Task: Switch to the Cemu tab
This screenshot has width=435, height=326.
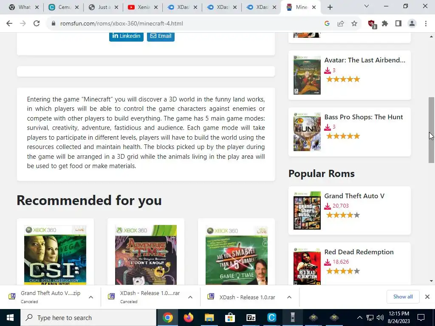Action: 64,7
